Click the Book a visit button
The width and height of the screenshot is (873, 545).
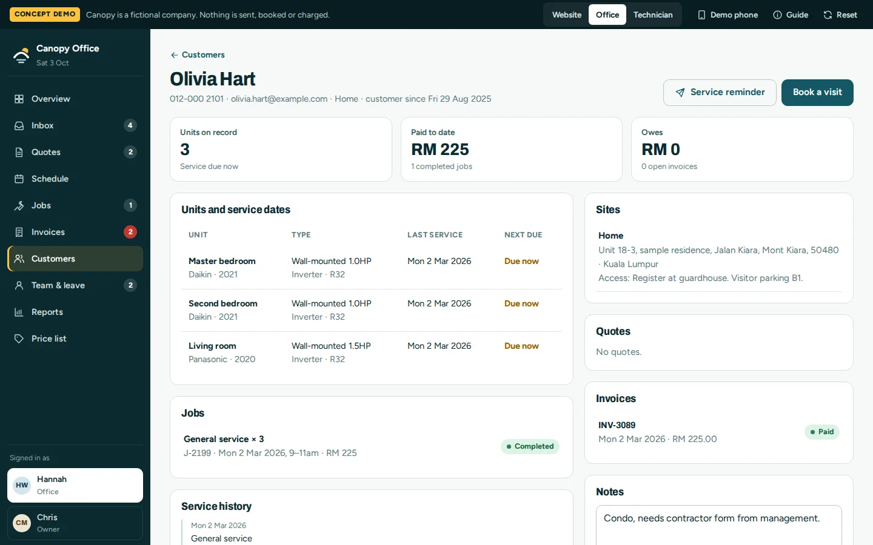(x=817, y=93)
